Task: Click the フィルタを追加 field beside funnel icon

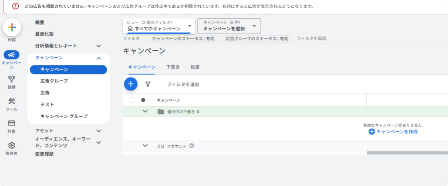Action: 183,84
